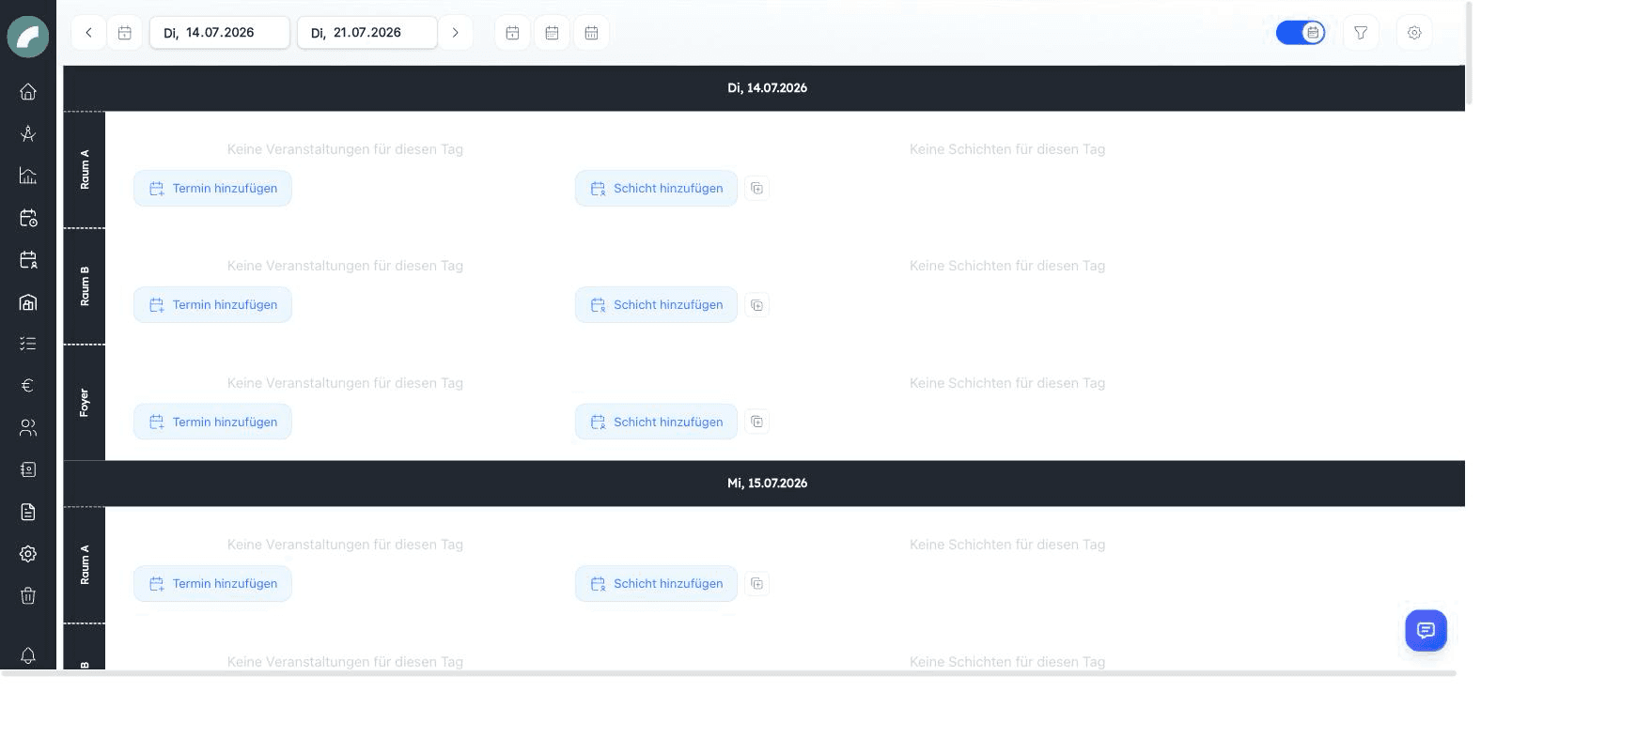The width and height of the screenshot is (1637, 753).
Task: Jump to today via calendar icon beside back arrow
Action: [x=125, y=33]
